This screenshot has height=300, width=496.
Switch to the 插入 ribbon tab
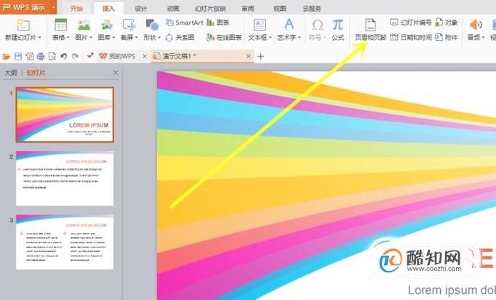(108, 9)
